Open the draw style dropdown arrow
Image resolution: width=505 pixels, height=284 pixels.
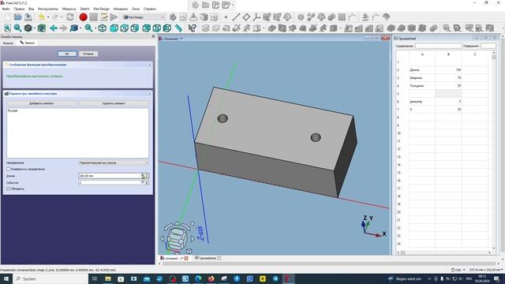coord(35,28)
